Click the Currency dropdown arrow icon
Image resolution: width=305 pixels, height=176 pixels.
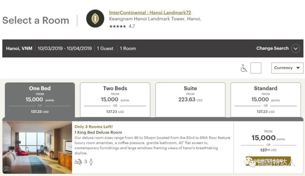298,68
